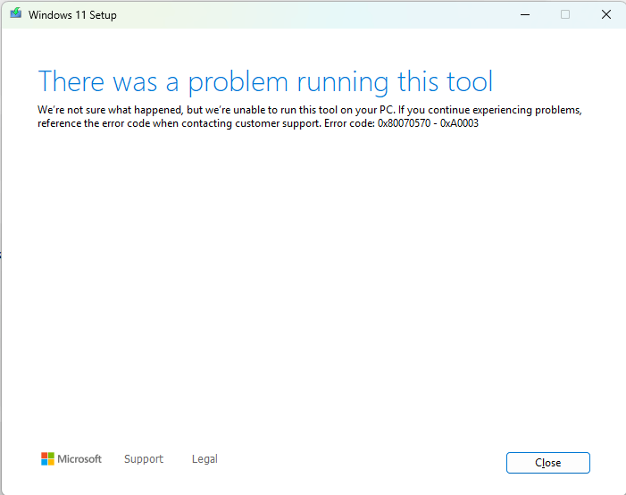Open the Legal link
Image resolution: width=626 pixels, height=495 pixels.
[204, 459]
